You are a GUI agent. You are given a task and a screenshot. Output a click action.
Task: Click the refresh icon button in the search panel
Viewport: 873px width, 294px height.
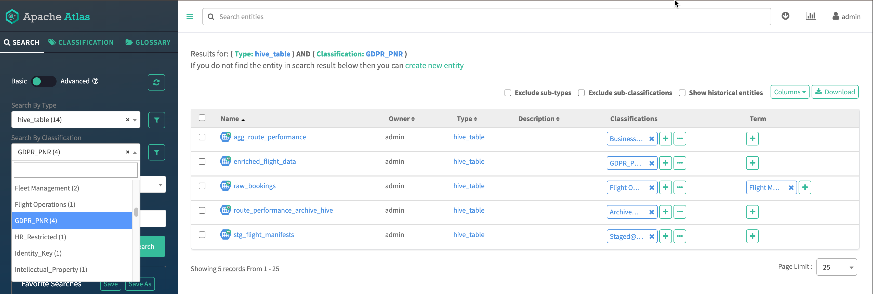[x=156, y=82]
